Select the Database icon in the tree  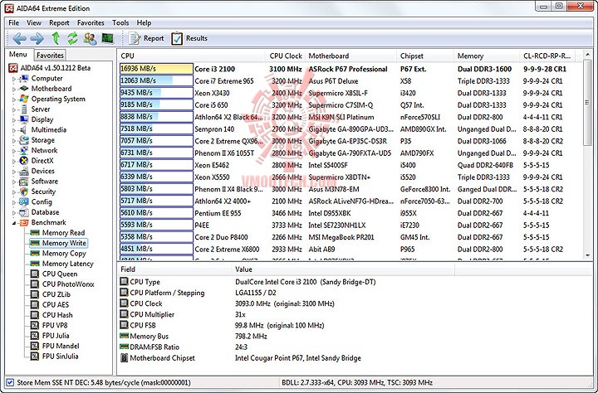tap(24, 212)
